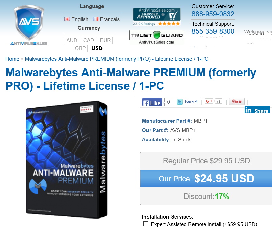The image size is (272, 230).
Task: Select the USD currency option
Action: click(97, 48)
